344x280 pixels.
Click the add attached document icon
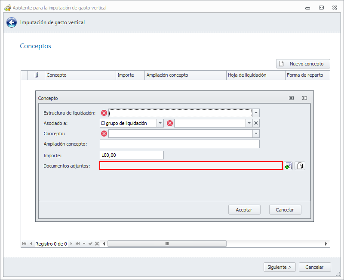tap(288, 166)
